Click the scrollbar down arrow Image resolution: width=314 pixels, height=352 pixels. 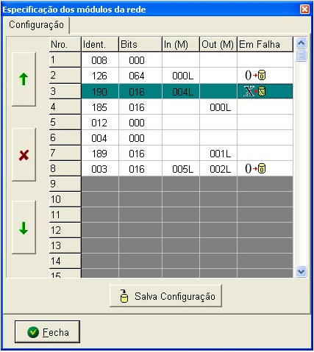[x=301, y=271]
